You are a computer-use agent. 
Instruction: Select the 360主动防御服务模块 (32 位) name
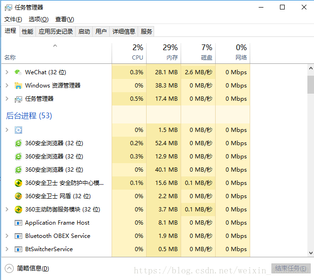click(x=63, y=210)
